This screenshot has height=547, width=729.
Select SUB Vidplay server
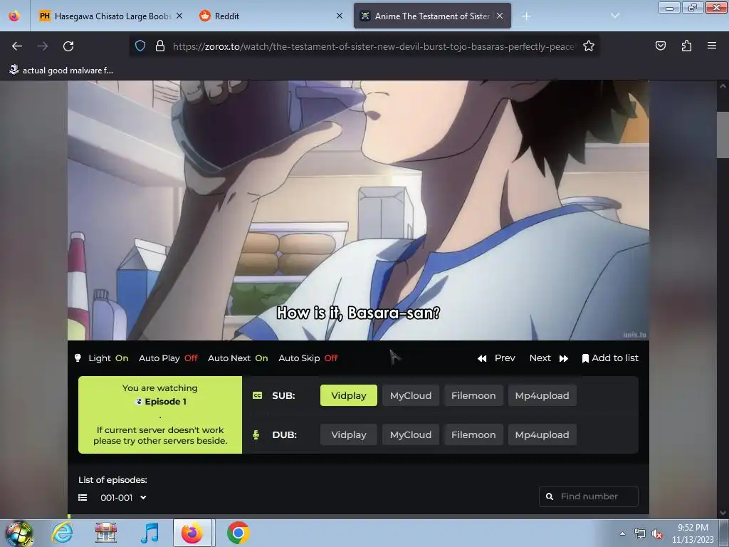[x=349, y=395]
